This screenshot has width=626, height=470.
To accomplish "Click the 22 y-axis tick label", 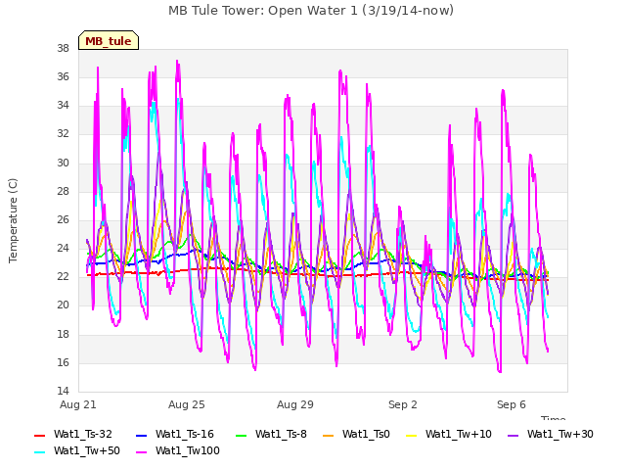I will pos(63,276).
